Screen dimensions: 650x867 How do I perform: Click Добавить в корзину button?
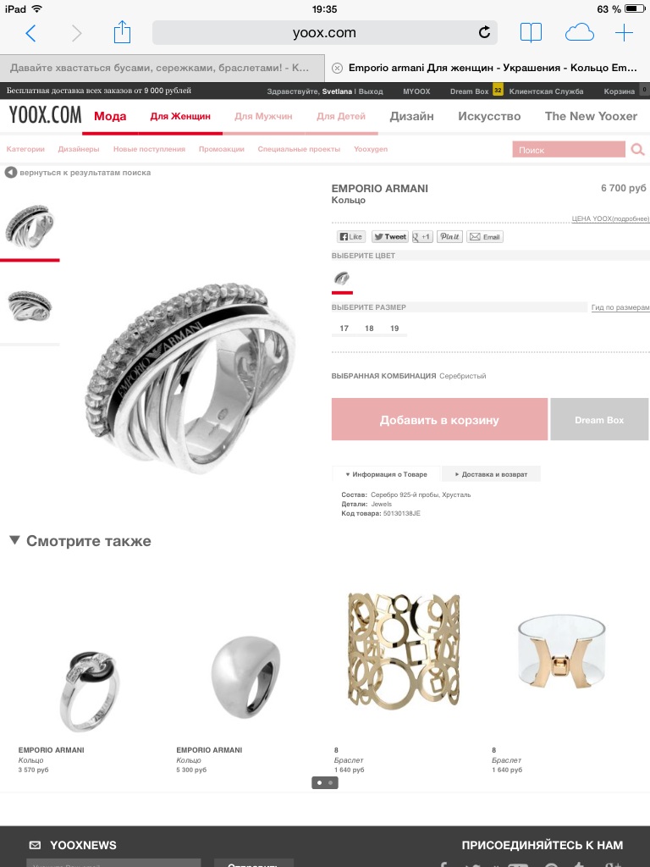click(x=439, y=420)
